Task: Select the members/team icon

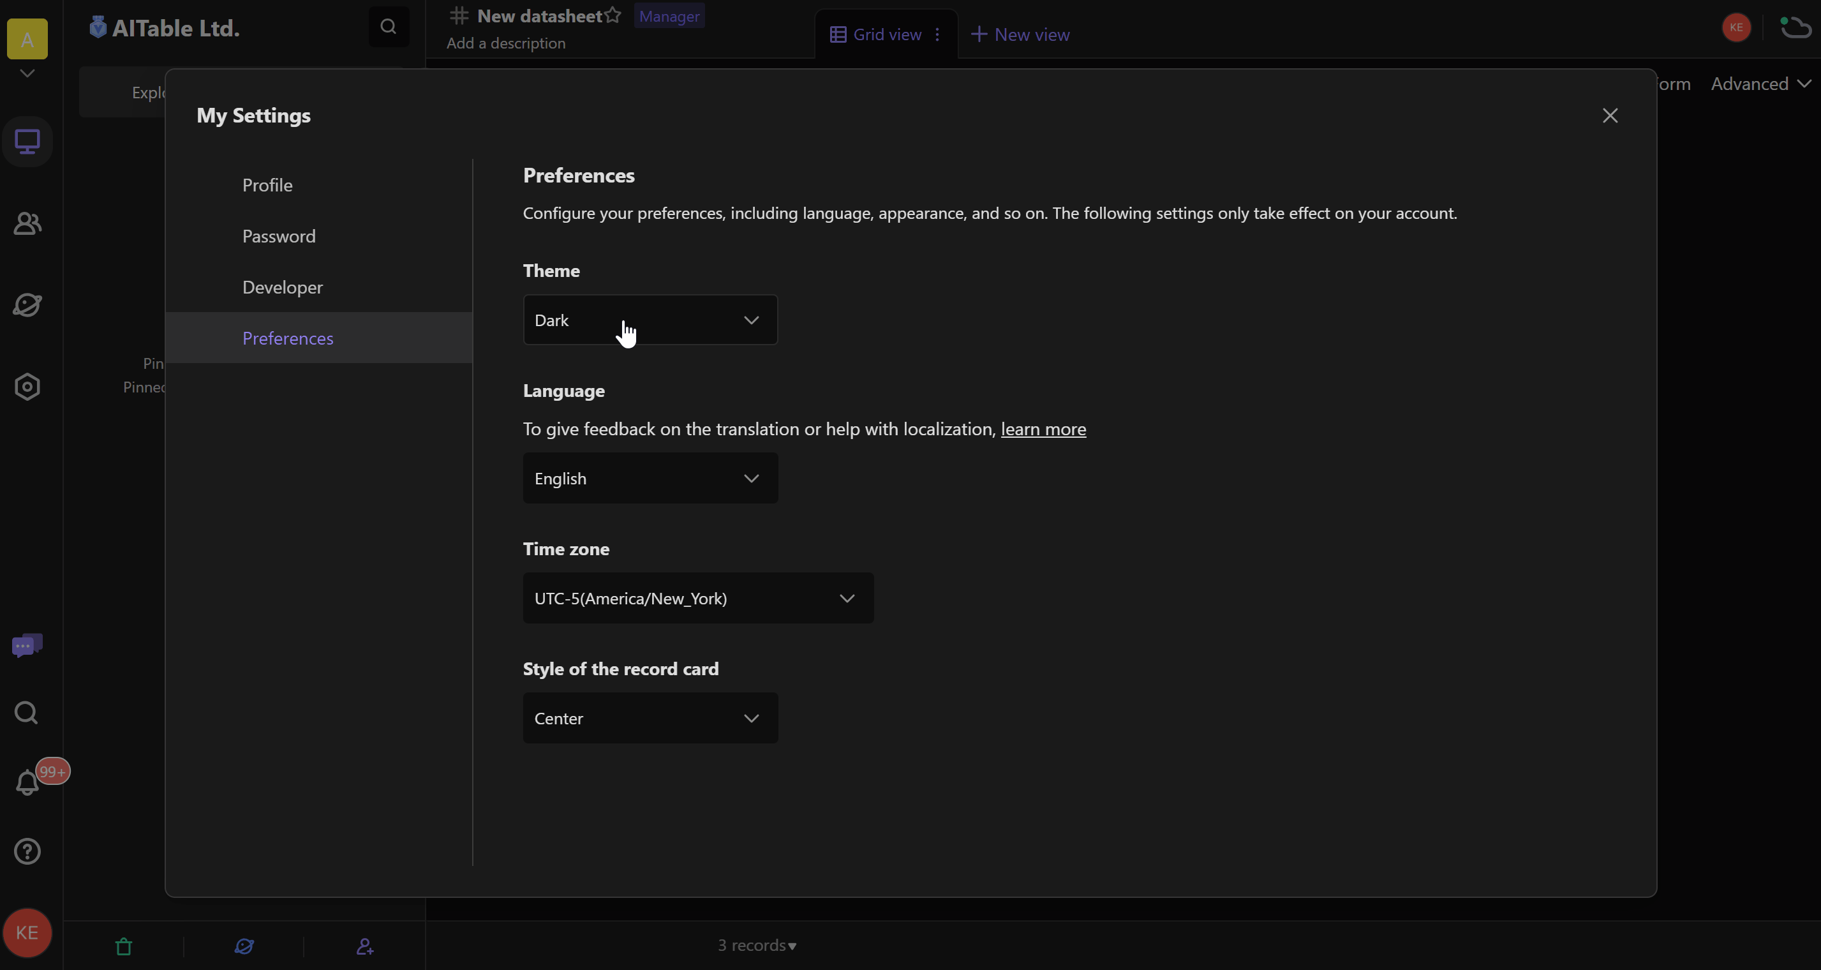Action: click(x=27, y=223)
